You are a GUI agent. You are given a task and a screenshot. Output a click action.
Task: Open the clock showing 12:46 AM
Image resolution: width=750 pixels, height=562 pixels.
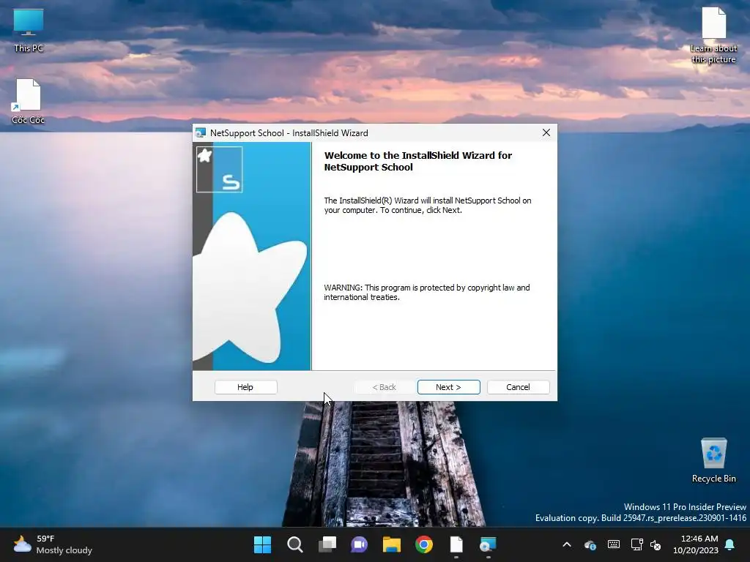pos(696,544)
